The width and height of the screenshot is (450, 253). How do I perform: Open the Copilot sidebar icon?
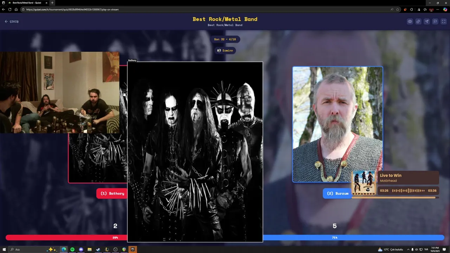point(445,9)
